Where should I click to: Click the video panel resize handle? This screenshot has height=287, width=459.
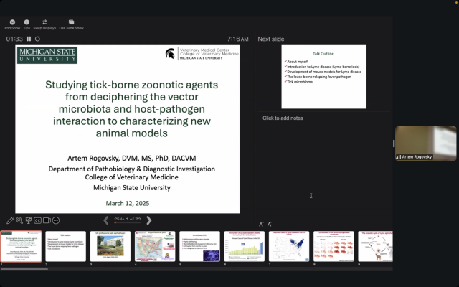(394, 143)
